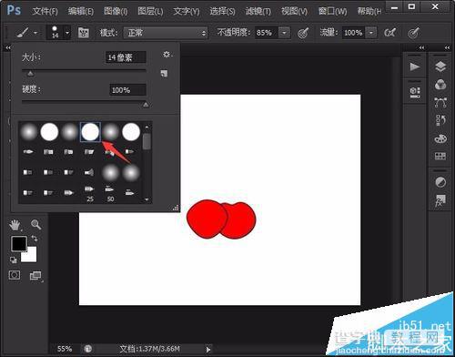This screenshot has height=357, width=455.
Task: Click the 不透明度 85% field
Action: point(267,33)
